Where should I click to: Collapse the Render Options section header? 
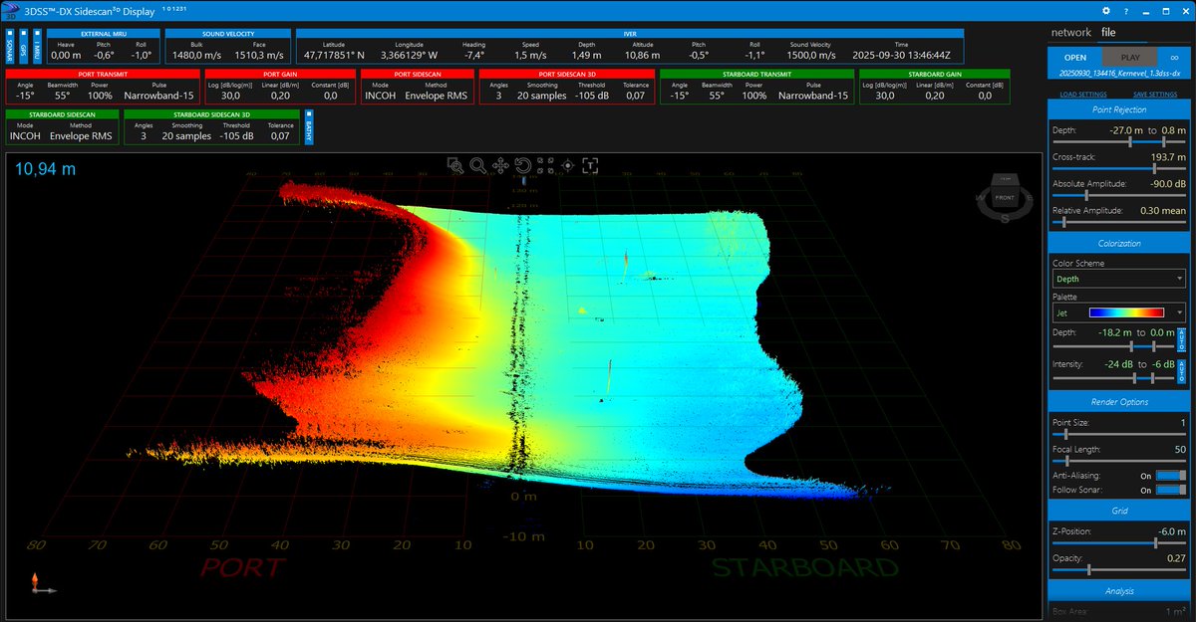click(x=1118, y=402)
